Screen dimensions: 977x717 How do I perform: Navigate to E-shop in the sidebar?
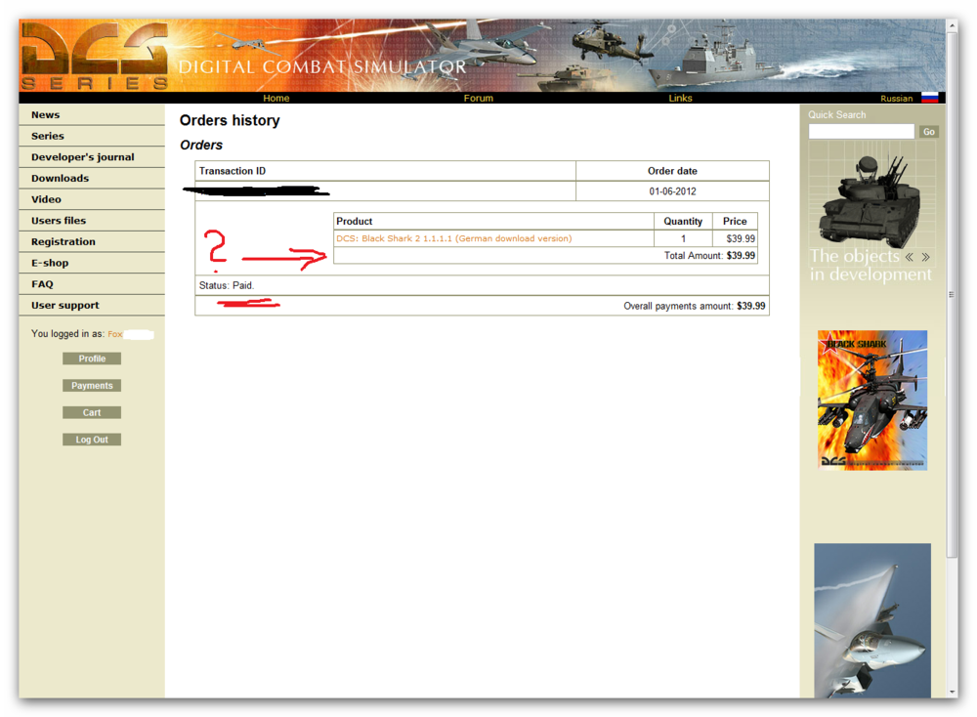(50, 263)
